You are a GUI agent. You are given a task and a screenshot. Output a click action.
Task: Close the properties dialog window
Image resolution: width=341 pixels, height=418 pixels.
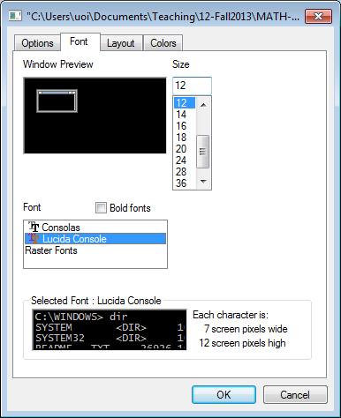pos(319,16)
